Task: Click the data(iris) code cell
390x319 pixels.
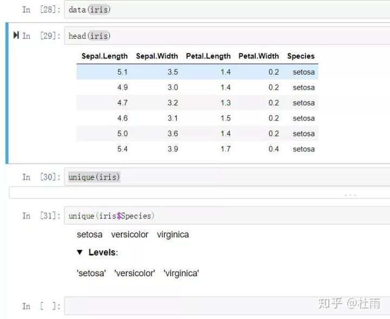Action: click(x=227, y=9)
